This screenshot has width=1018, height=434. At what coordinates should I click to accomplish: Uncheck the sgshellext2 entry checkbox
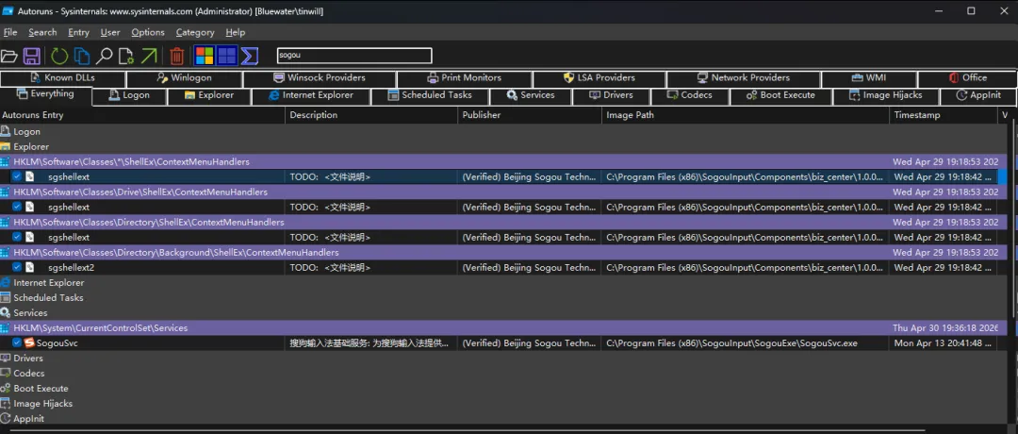pyautogui.click(x=17, y=267)
